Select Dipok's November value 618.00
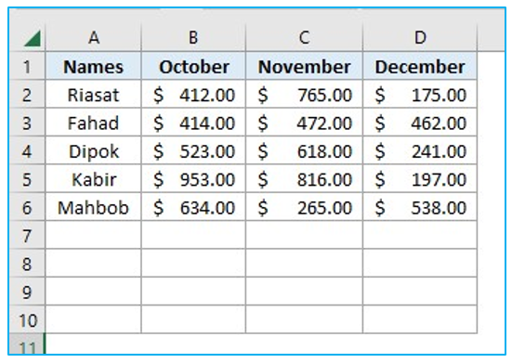 coord(304,151)
